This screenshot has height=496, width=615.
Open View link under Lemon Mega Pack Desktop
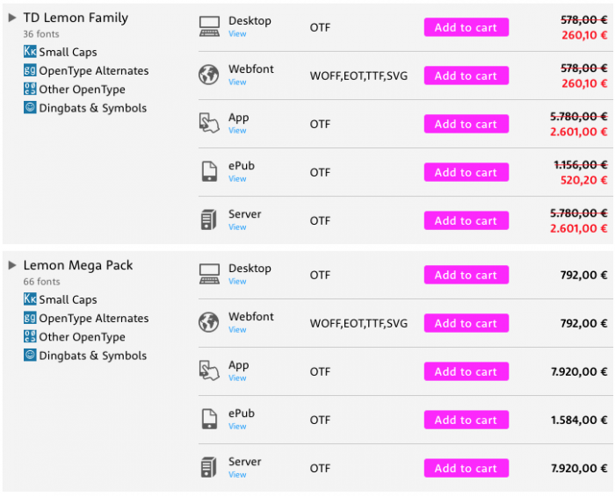[237, 281]
